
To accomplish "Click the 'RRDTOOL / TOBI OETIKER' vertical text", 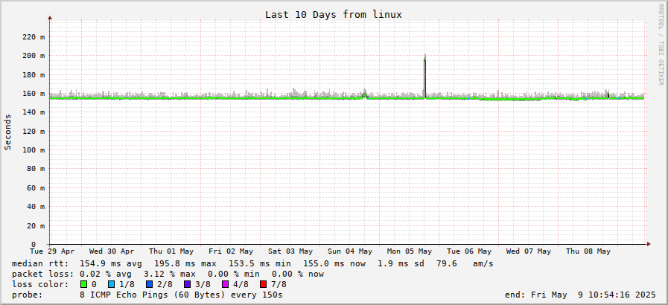I will click(661, 44).
